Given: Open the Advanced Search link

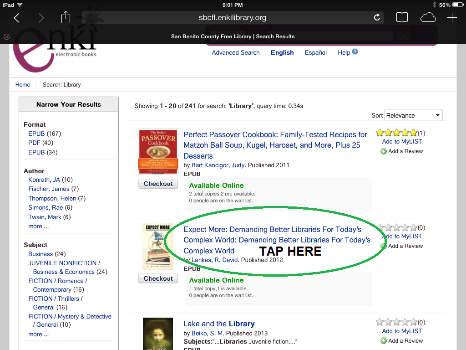Looking at the screenshot, I should (x=236, y=53).
